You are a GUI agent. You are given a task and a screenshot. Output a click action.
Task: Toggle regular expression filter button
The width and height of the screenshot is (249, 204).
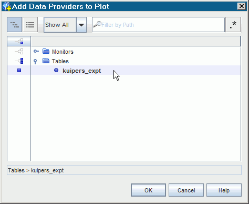click(x=233, y=25)
